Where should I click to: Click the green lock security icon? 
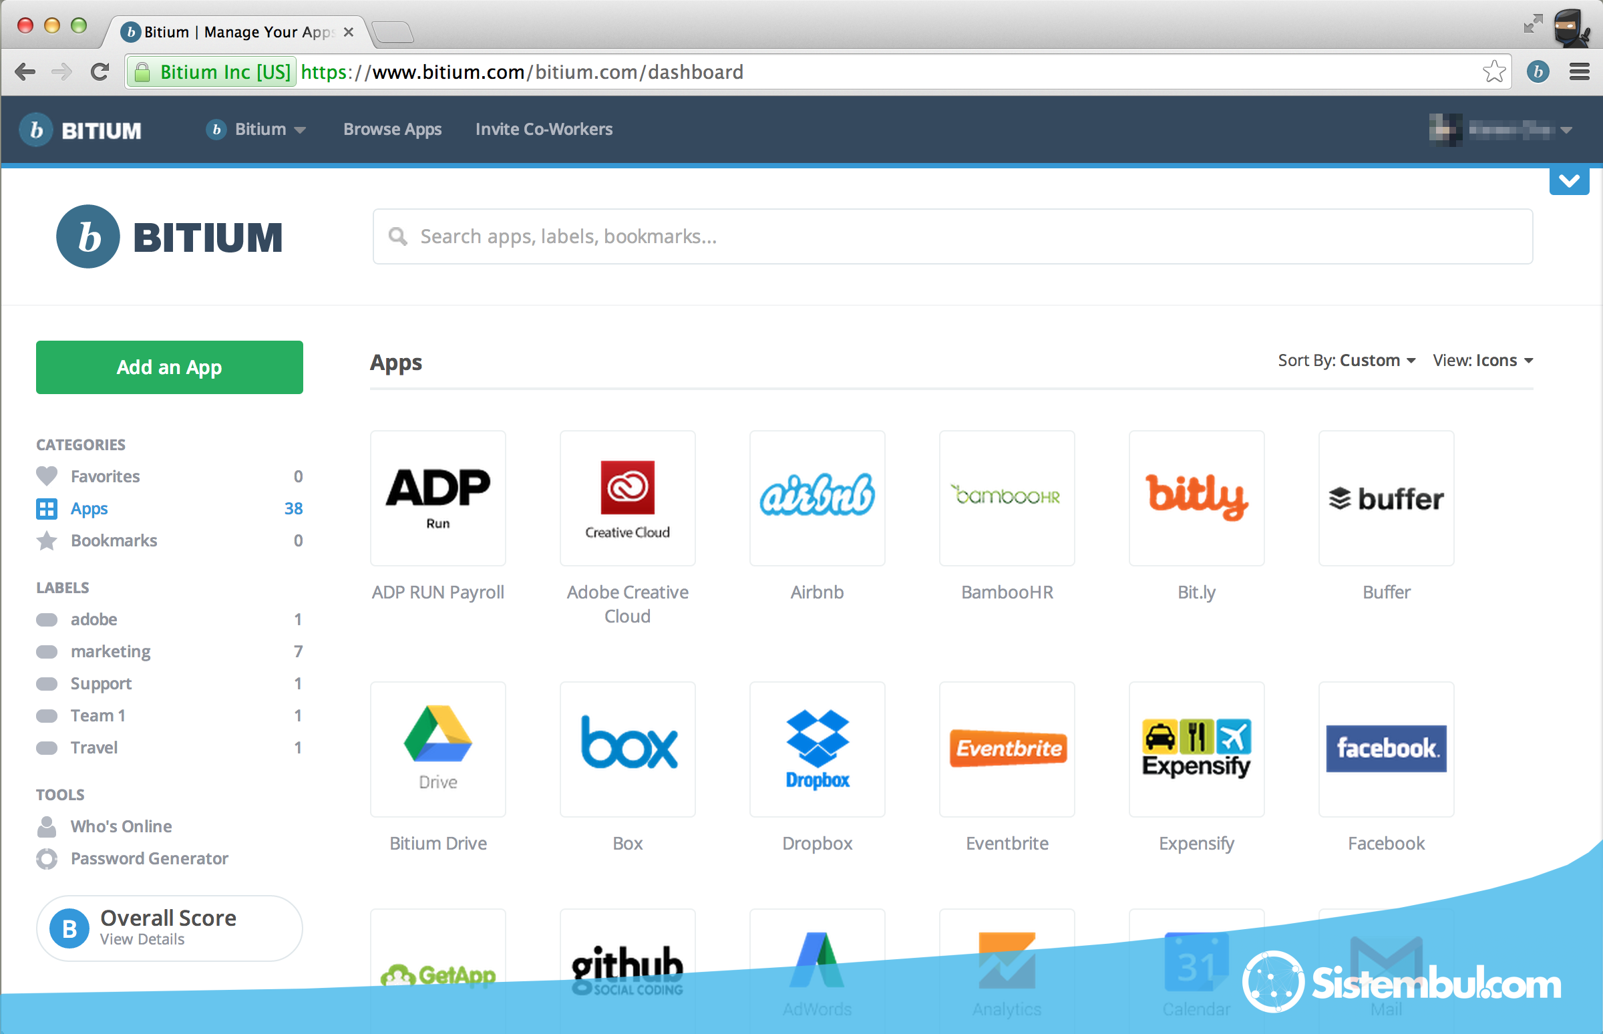[x=142, y=72]
